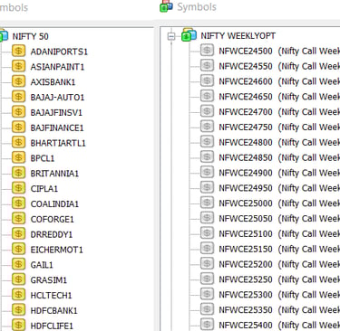Image resolution: width=340 pixels, height=331 pixels.
Task: Select the NFWCE25350 option row
Action: tap(270, 309)
